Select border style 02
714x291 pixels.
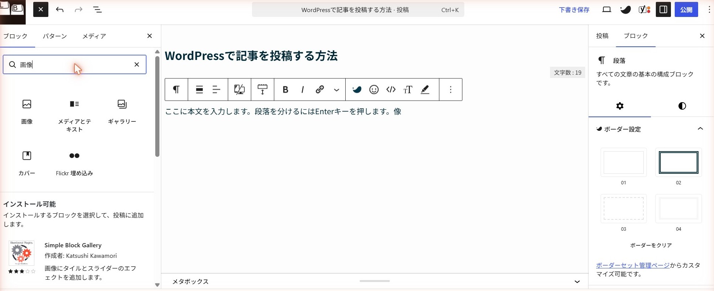click(678, 162)
